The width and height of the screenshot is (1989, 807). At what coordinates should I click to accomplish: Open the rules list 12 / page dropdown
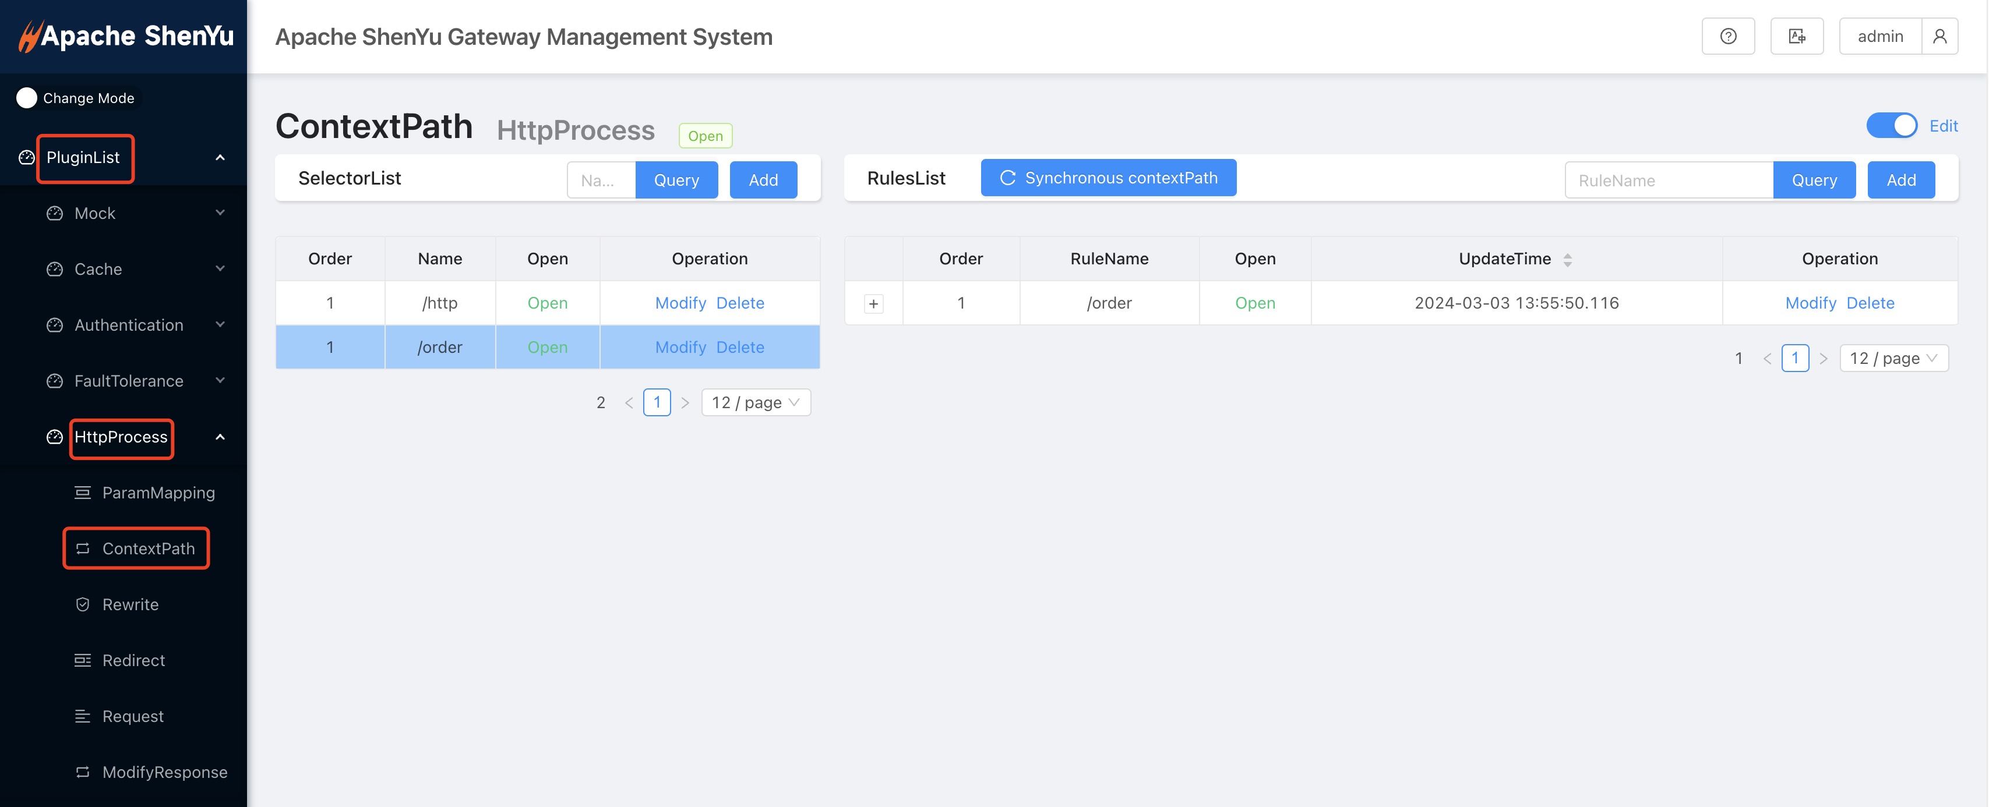(1893, 358)
